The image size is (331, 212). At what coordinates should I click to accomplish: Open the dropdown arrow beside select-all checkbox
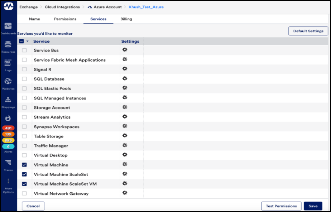pos(27,41)
